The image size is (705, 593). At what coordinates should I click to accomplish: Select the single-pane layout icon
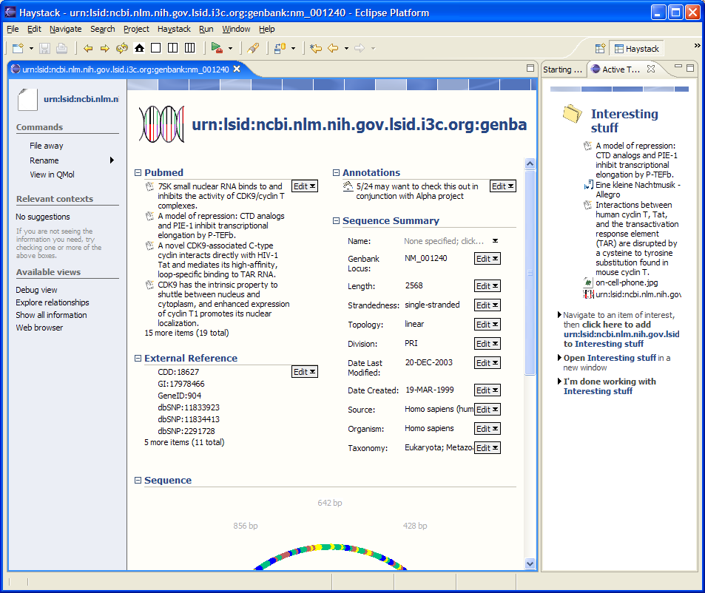point(155,48)
